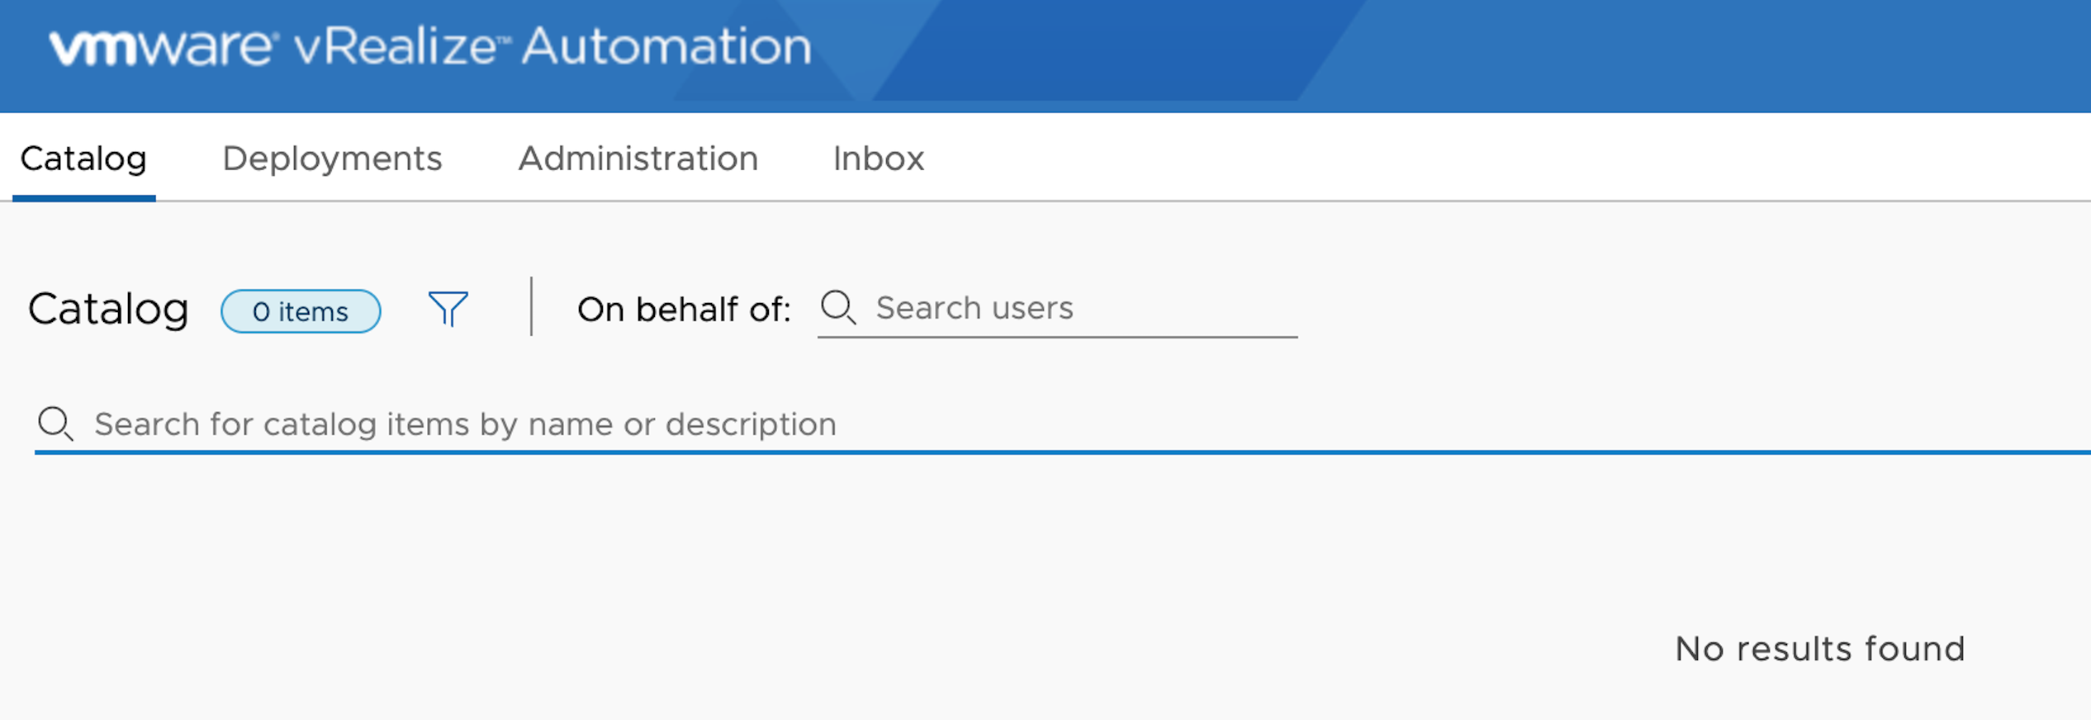
Task: Click the 0 items badge
Action: 301,311
